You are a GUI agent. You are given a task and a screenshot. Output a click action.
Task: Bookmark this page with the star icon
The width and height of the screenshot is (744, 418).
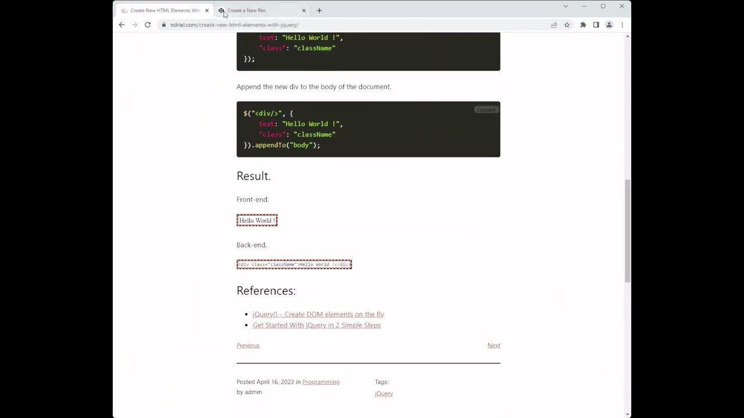click(567, 25)
